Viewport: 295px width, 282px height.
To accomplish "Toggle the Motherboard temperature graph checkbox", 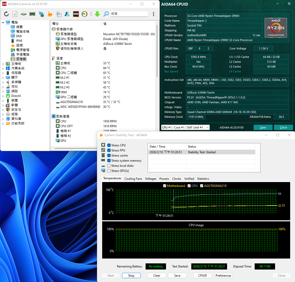I will (x=165, y=186).
